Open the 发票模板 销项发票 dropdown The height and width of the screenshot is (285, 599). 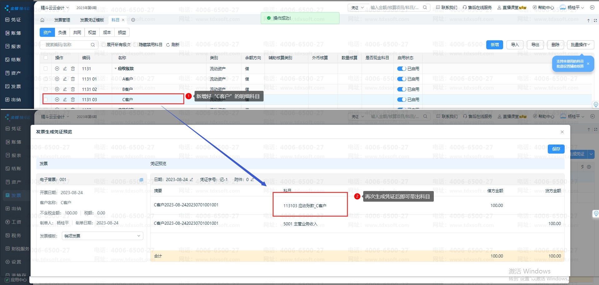pos(102,236)
